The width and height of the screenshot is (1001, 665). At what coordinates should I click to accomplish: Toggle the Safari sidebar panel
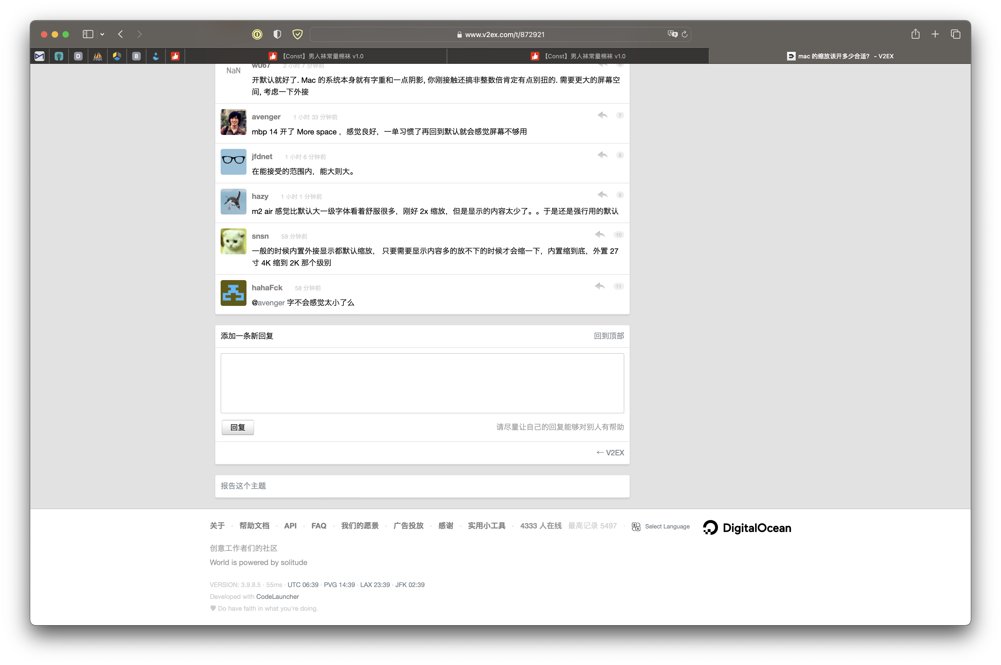point(88,34)
